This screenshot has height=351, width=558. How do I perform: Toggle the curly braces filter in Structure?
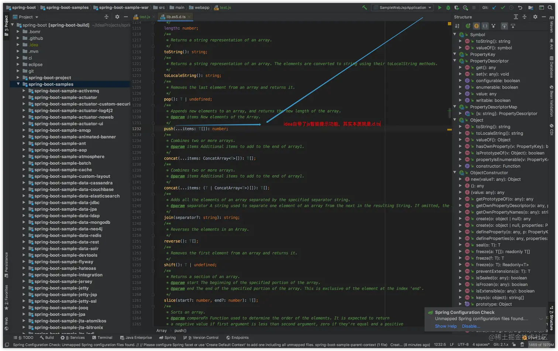coord(485,26)
